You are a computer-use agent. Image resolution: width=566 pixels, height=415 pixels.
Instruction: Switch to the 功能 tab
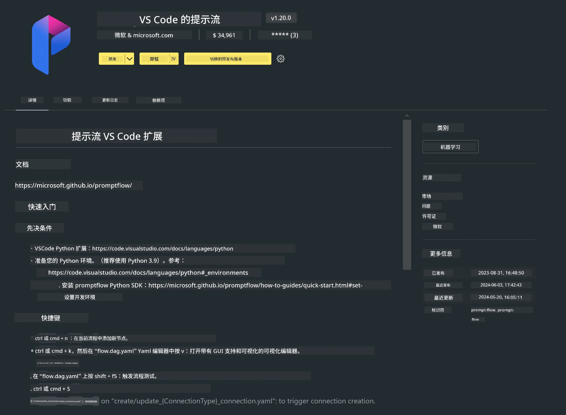(67, 100)
